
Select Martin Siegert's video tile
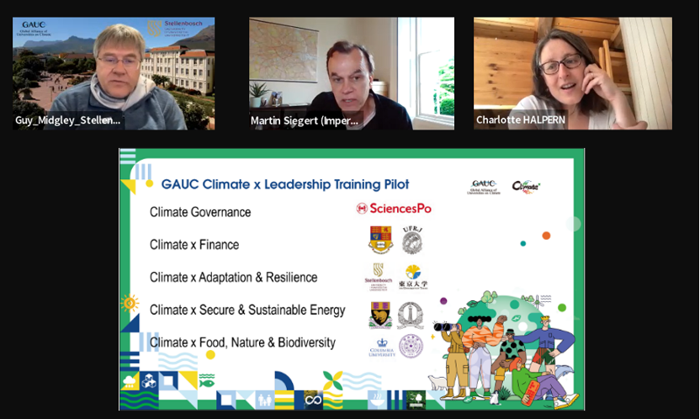point(351,73)
